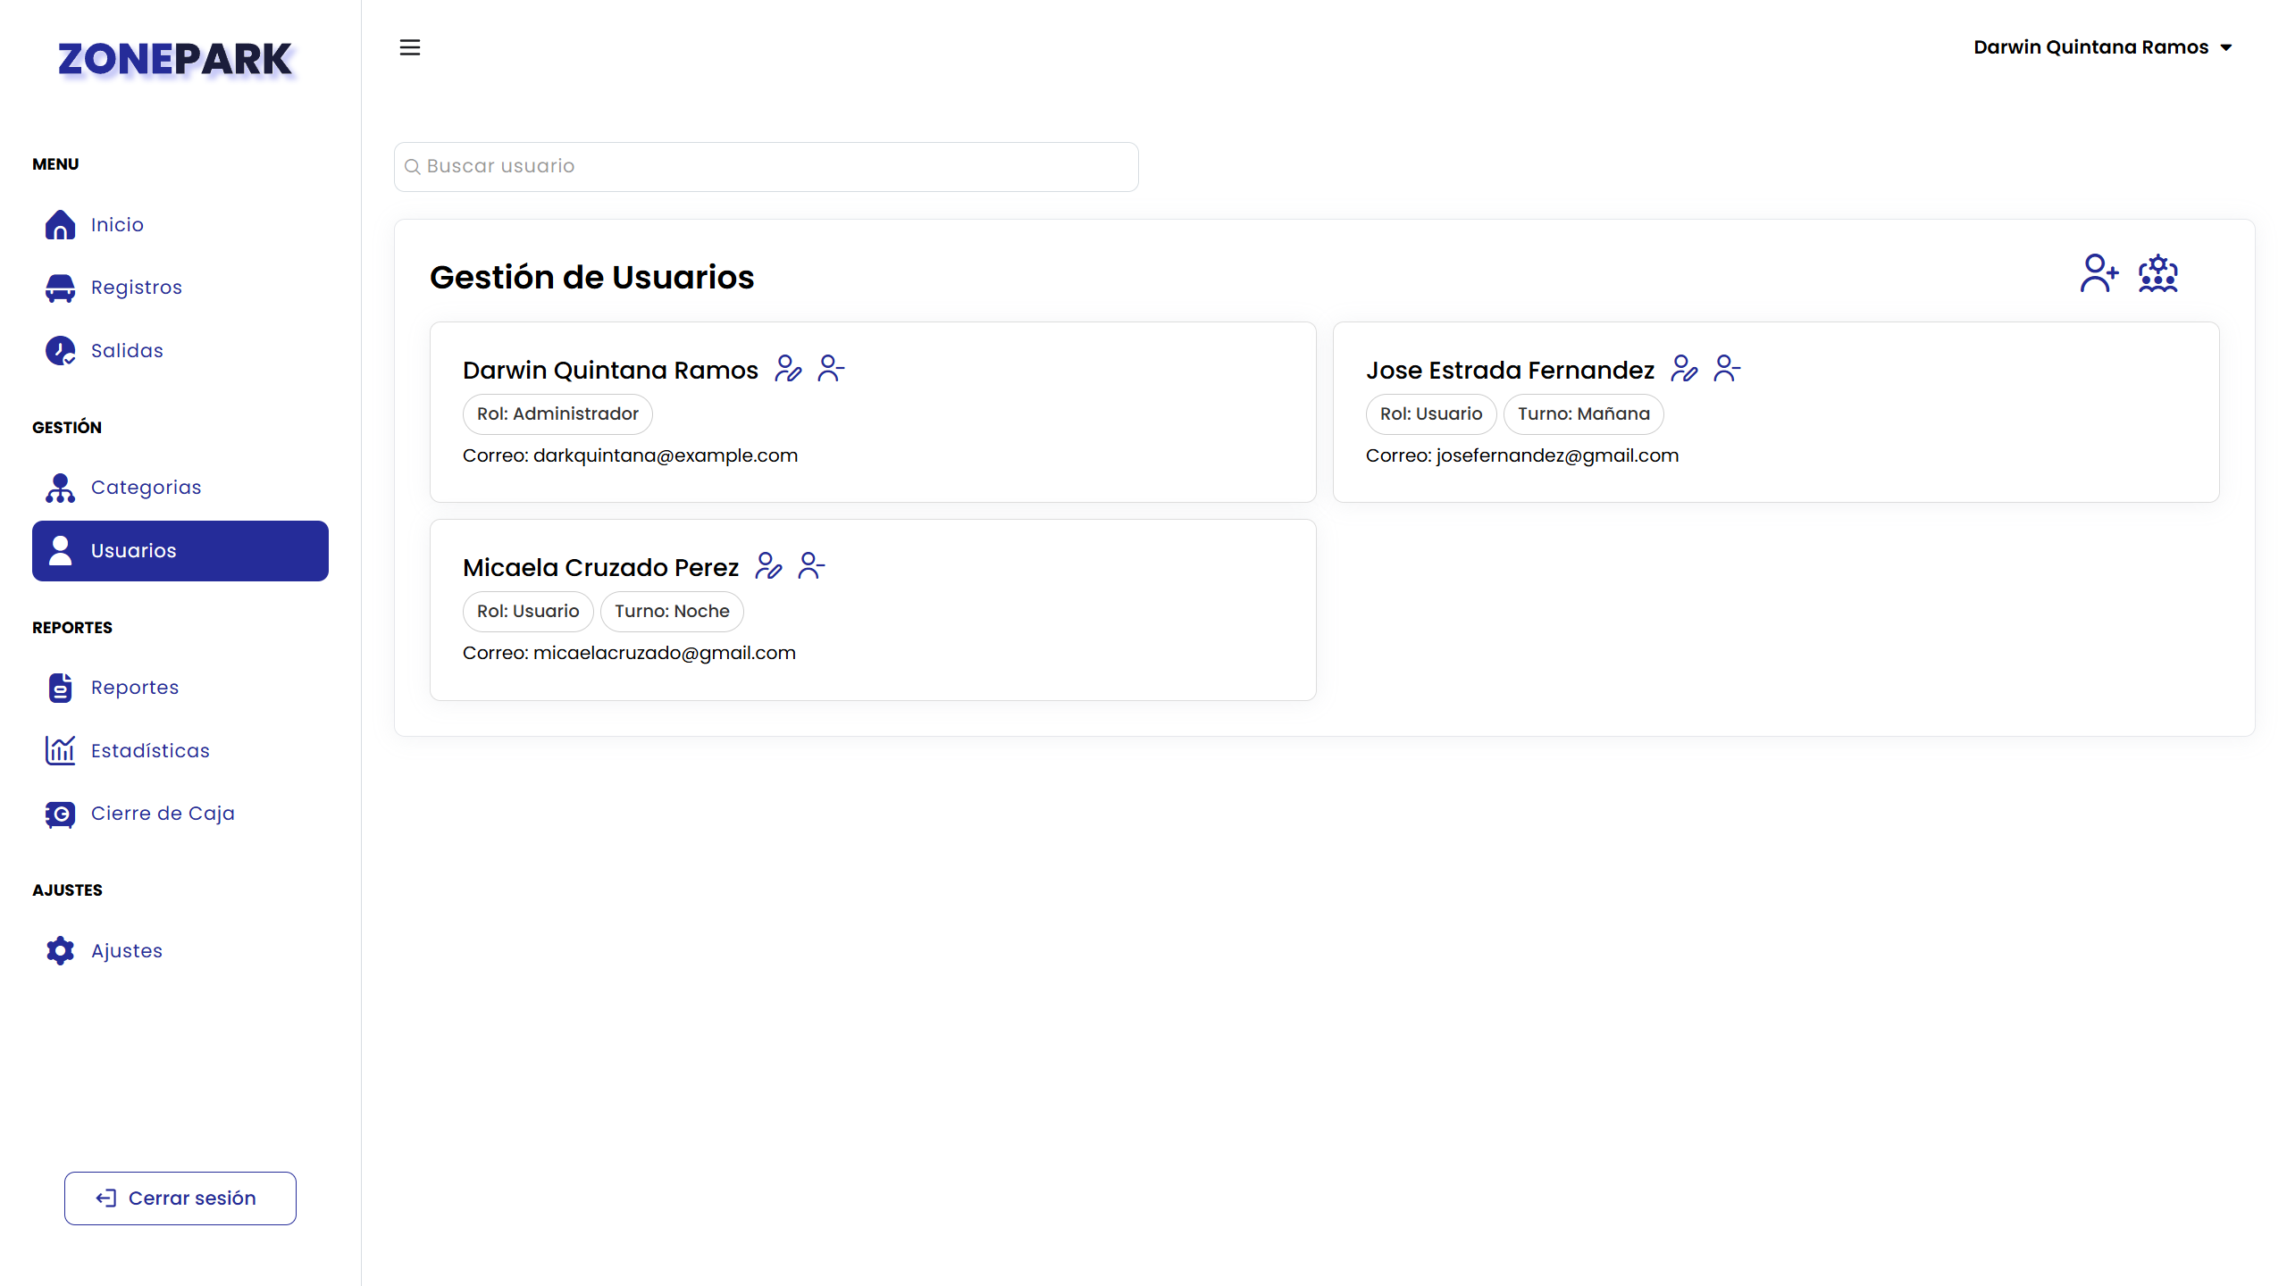Open Categorias section
The width and height of the screenshot is (2287, 1286).
(x=146, y=488)
